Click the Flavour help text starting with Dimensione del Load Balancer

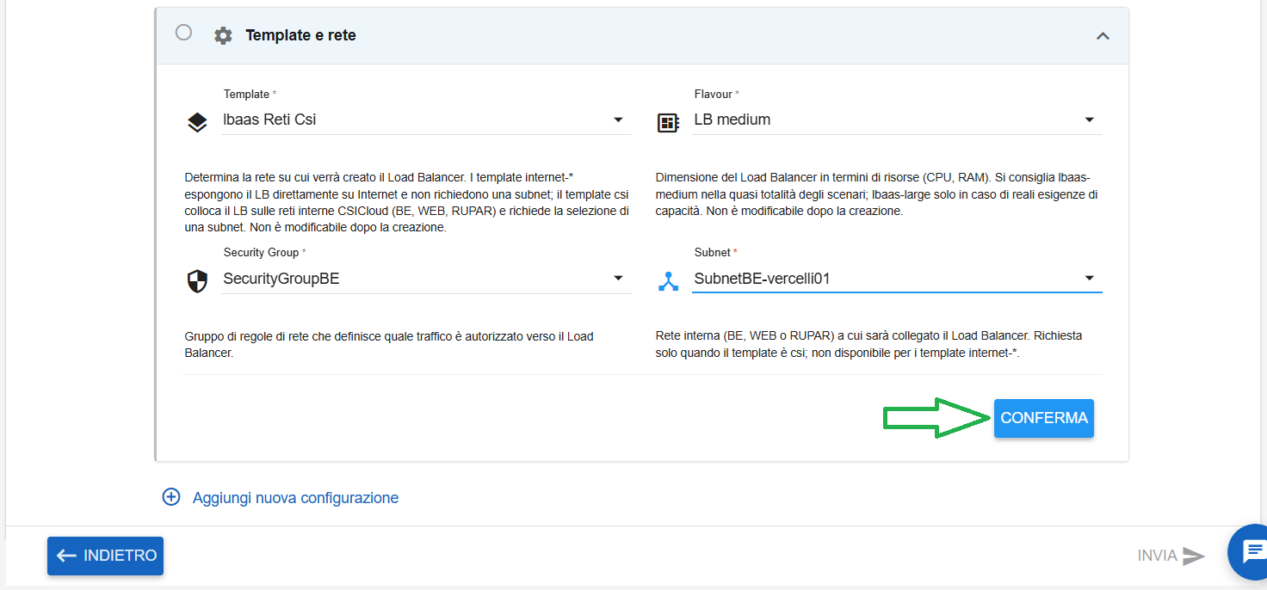(876, 194)
